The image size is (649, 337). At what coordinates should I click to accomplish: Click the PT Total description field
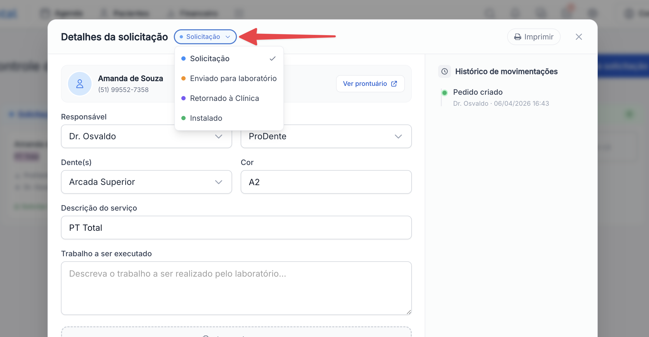[x=236, y=228]
